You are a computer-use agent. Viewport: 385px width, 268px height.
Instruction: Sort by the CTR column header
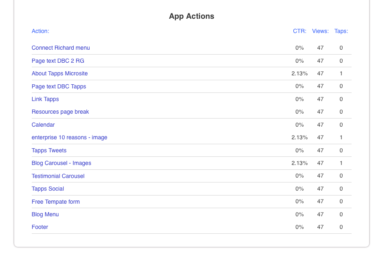click(x=299, y=31)
